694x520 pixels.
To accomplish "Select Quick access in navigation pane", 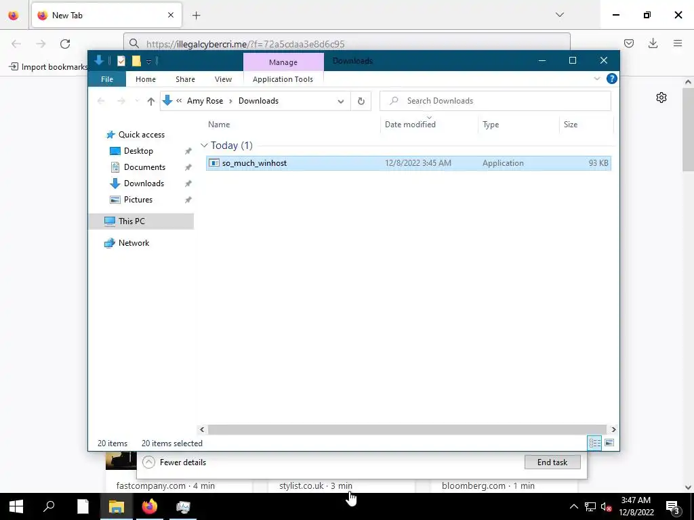I will click(x=141, y=135).
